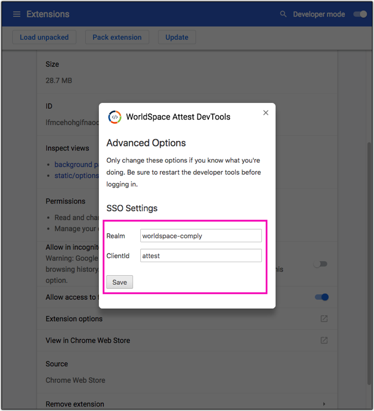The image size is (374, 411).
Task: Click the Advanced Options heading
Action: tap(146, 143)
